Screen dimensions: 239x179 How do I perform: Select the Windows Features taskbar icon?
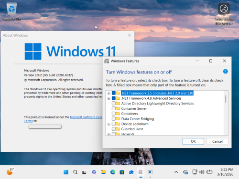tap(141, 172)
